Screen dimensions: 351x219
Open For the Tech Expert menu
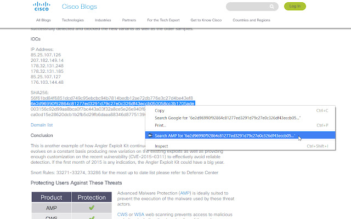tap(163, 20)
